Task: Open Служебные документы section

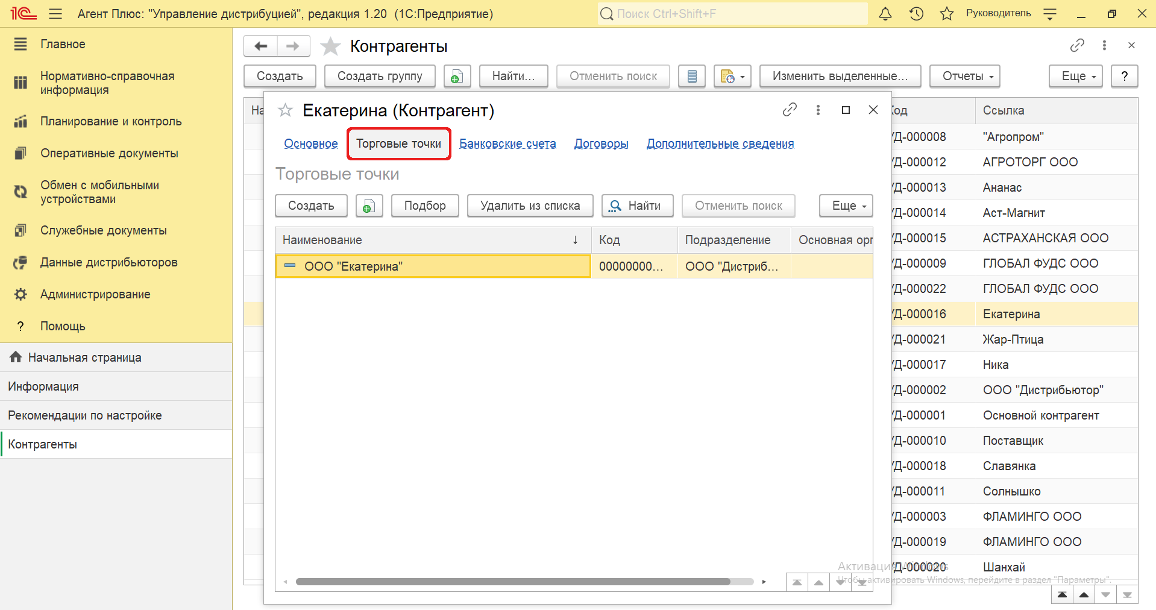Action: click(116, 230)
